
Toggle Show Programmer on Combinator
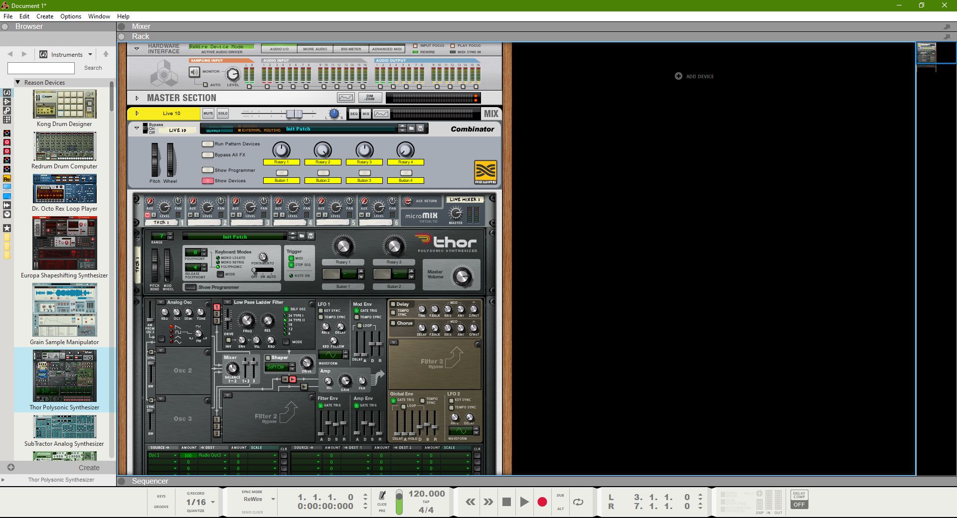click(207, 170)
